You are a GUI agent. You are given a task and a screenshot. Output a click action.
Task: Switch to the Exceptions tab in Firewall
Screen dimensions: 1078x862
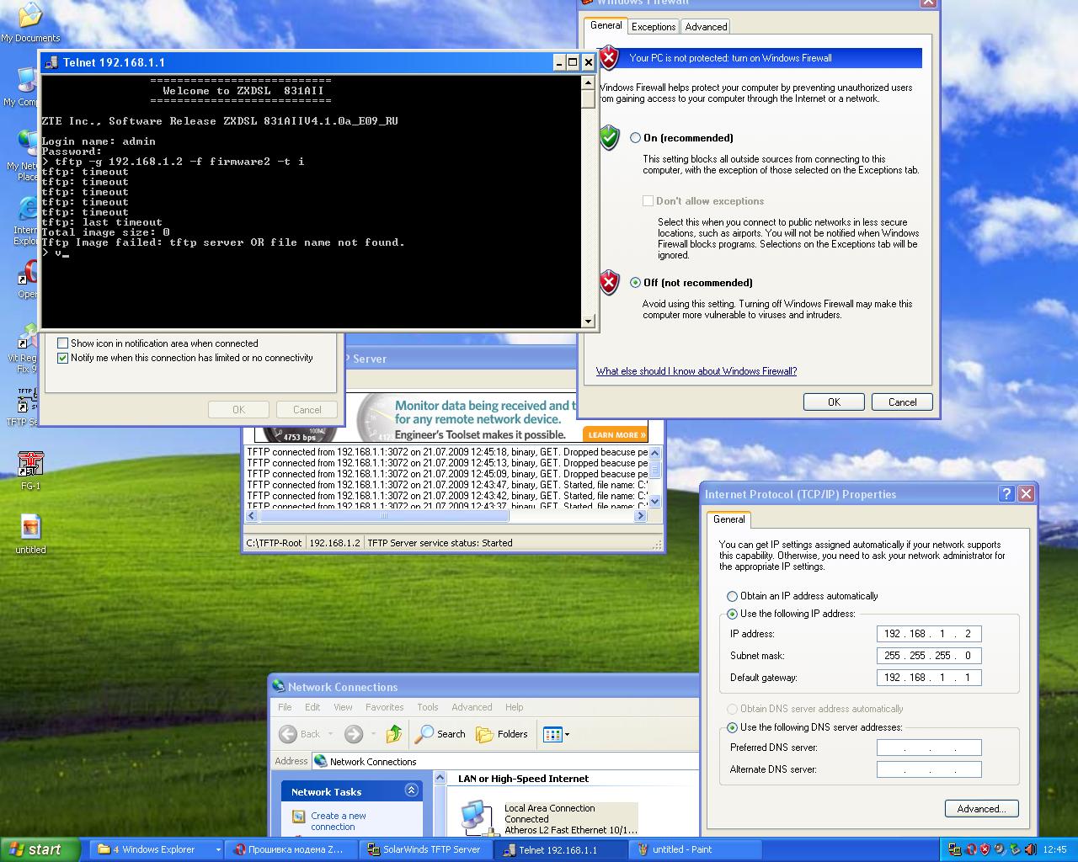[654, 27]
